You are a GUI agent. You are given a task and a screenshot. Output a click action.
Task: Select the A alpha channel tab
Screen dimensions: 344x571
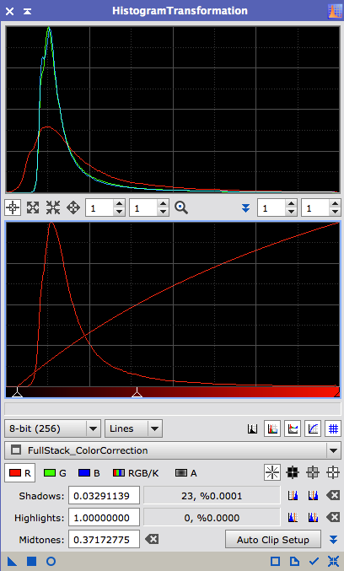click(186, 473)
